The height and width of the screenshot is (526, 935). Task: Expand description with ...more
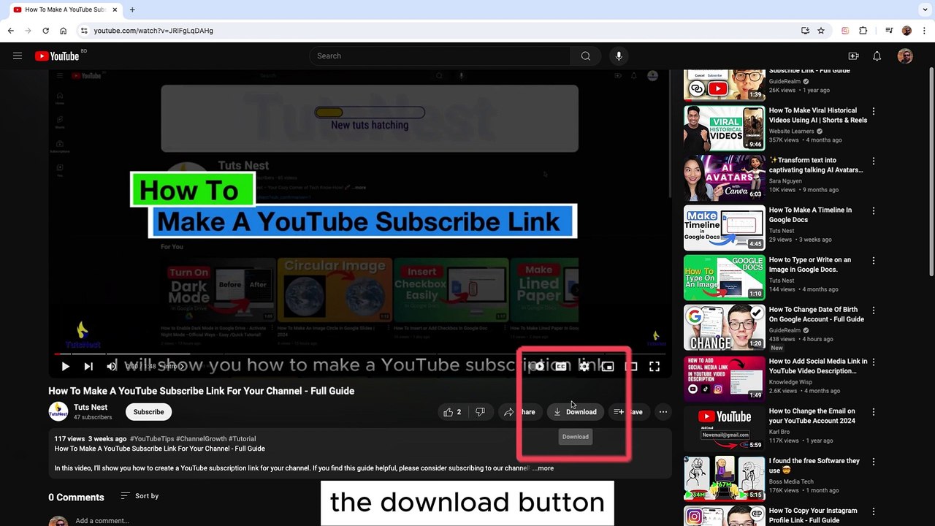point(543,468)
